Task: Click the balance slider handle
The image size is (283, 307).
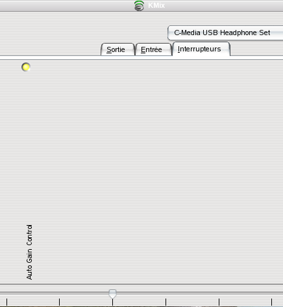Action: (x=112, y=294)
